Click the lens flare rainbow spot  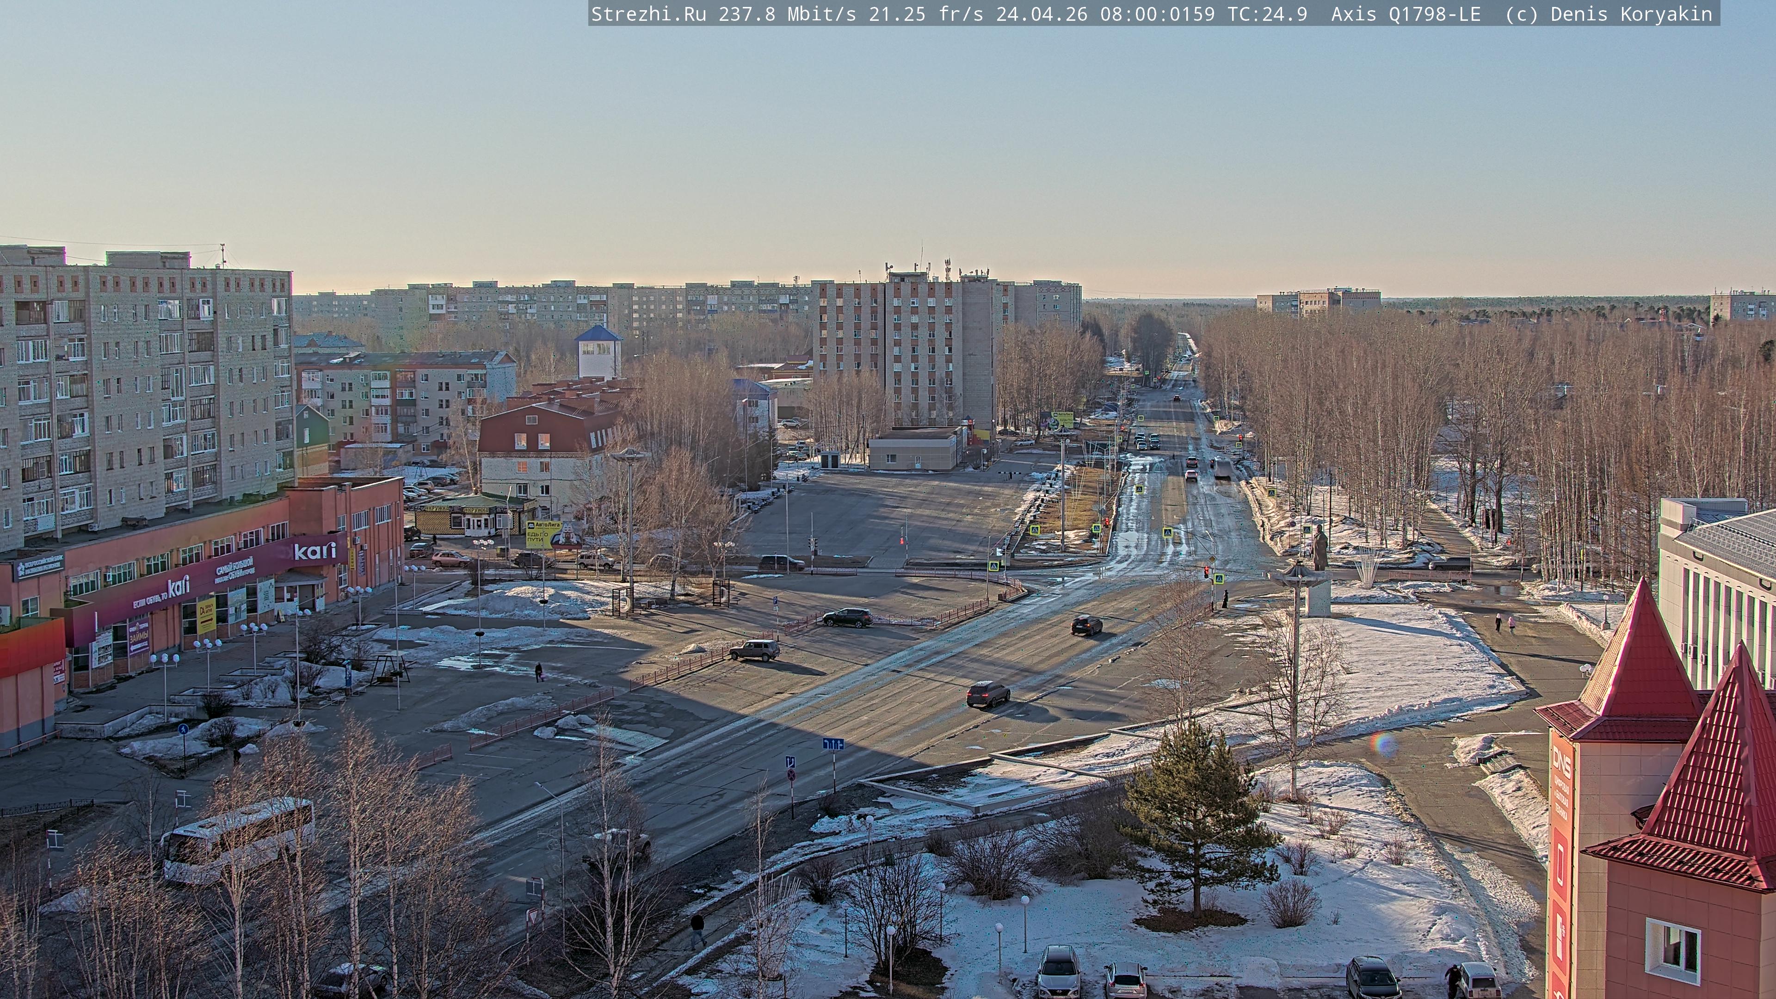[1382, 745]
